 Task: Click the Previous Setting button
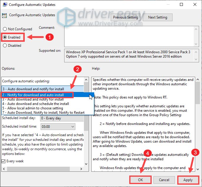coord(125,17)
